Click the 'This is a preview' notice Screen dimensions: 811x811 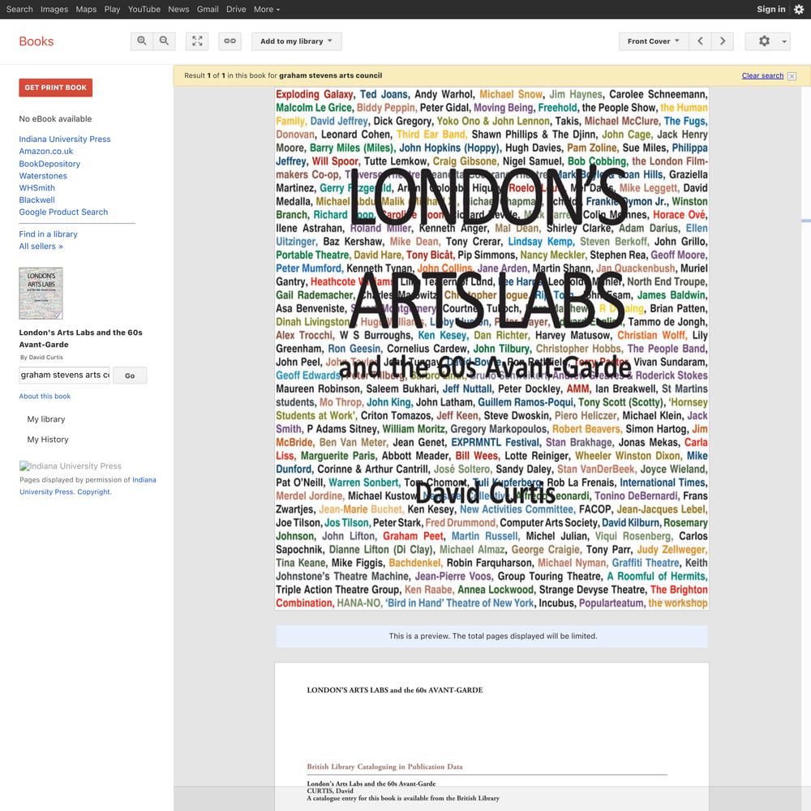491,636
